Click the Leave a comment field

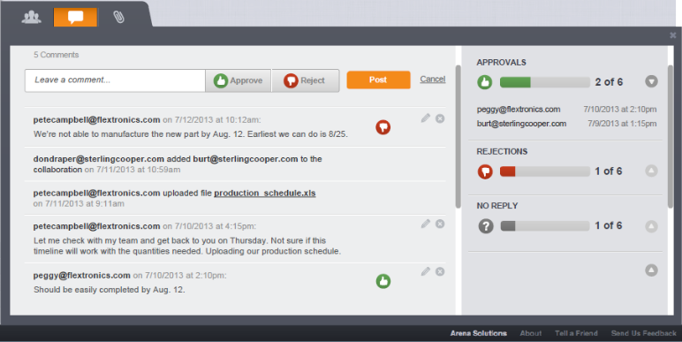coord(115,80)
